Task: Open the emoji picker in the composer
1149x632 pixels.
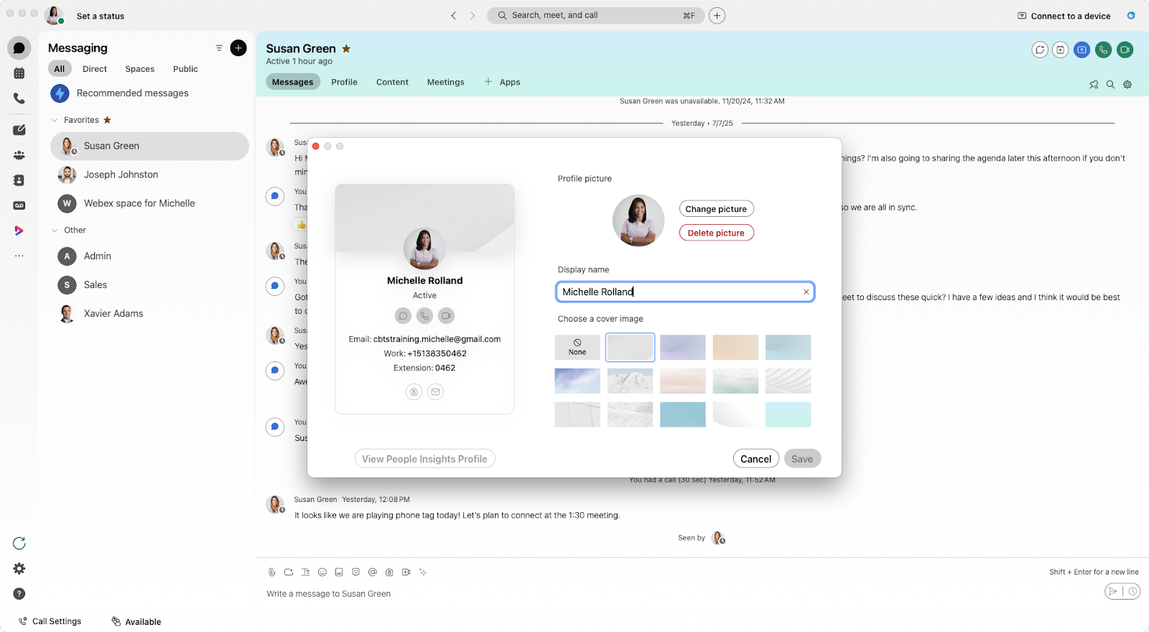Action: pos(322,572)
